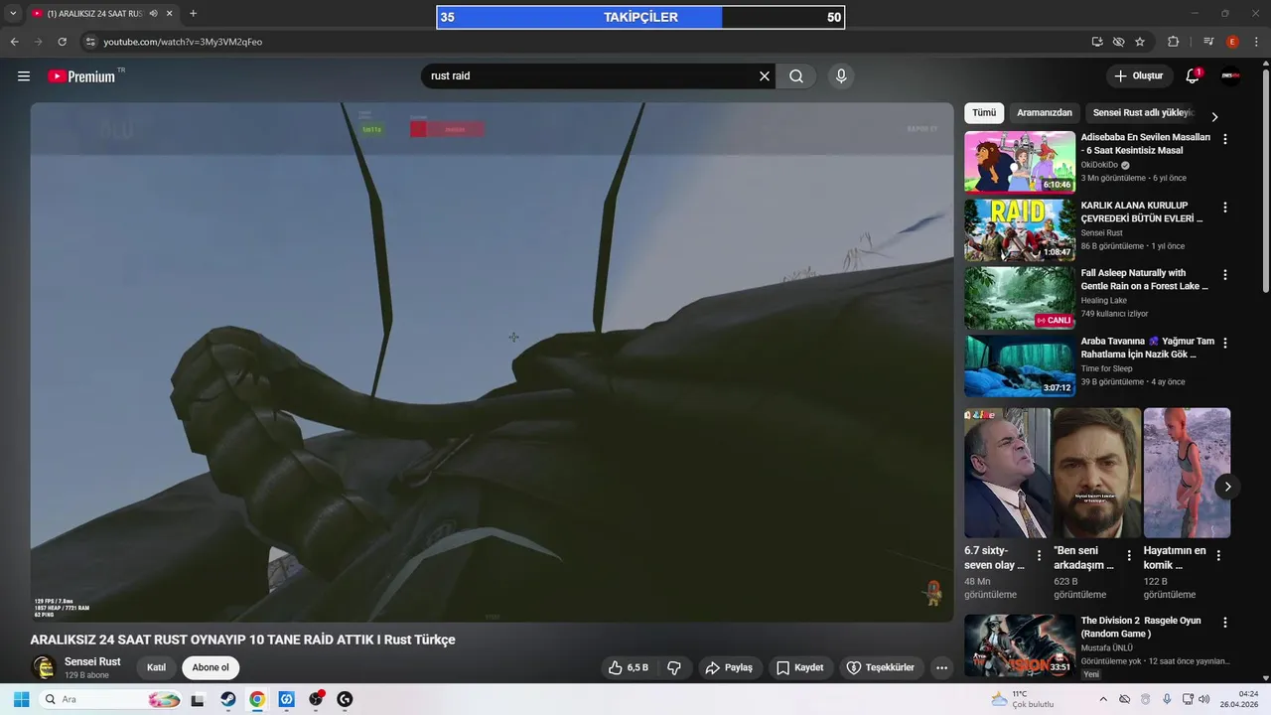Start voice search with the microphone
1271x715 pixels.
[x=841, y=76]
